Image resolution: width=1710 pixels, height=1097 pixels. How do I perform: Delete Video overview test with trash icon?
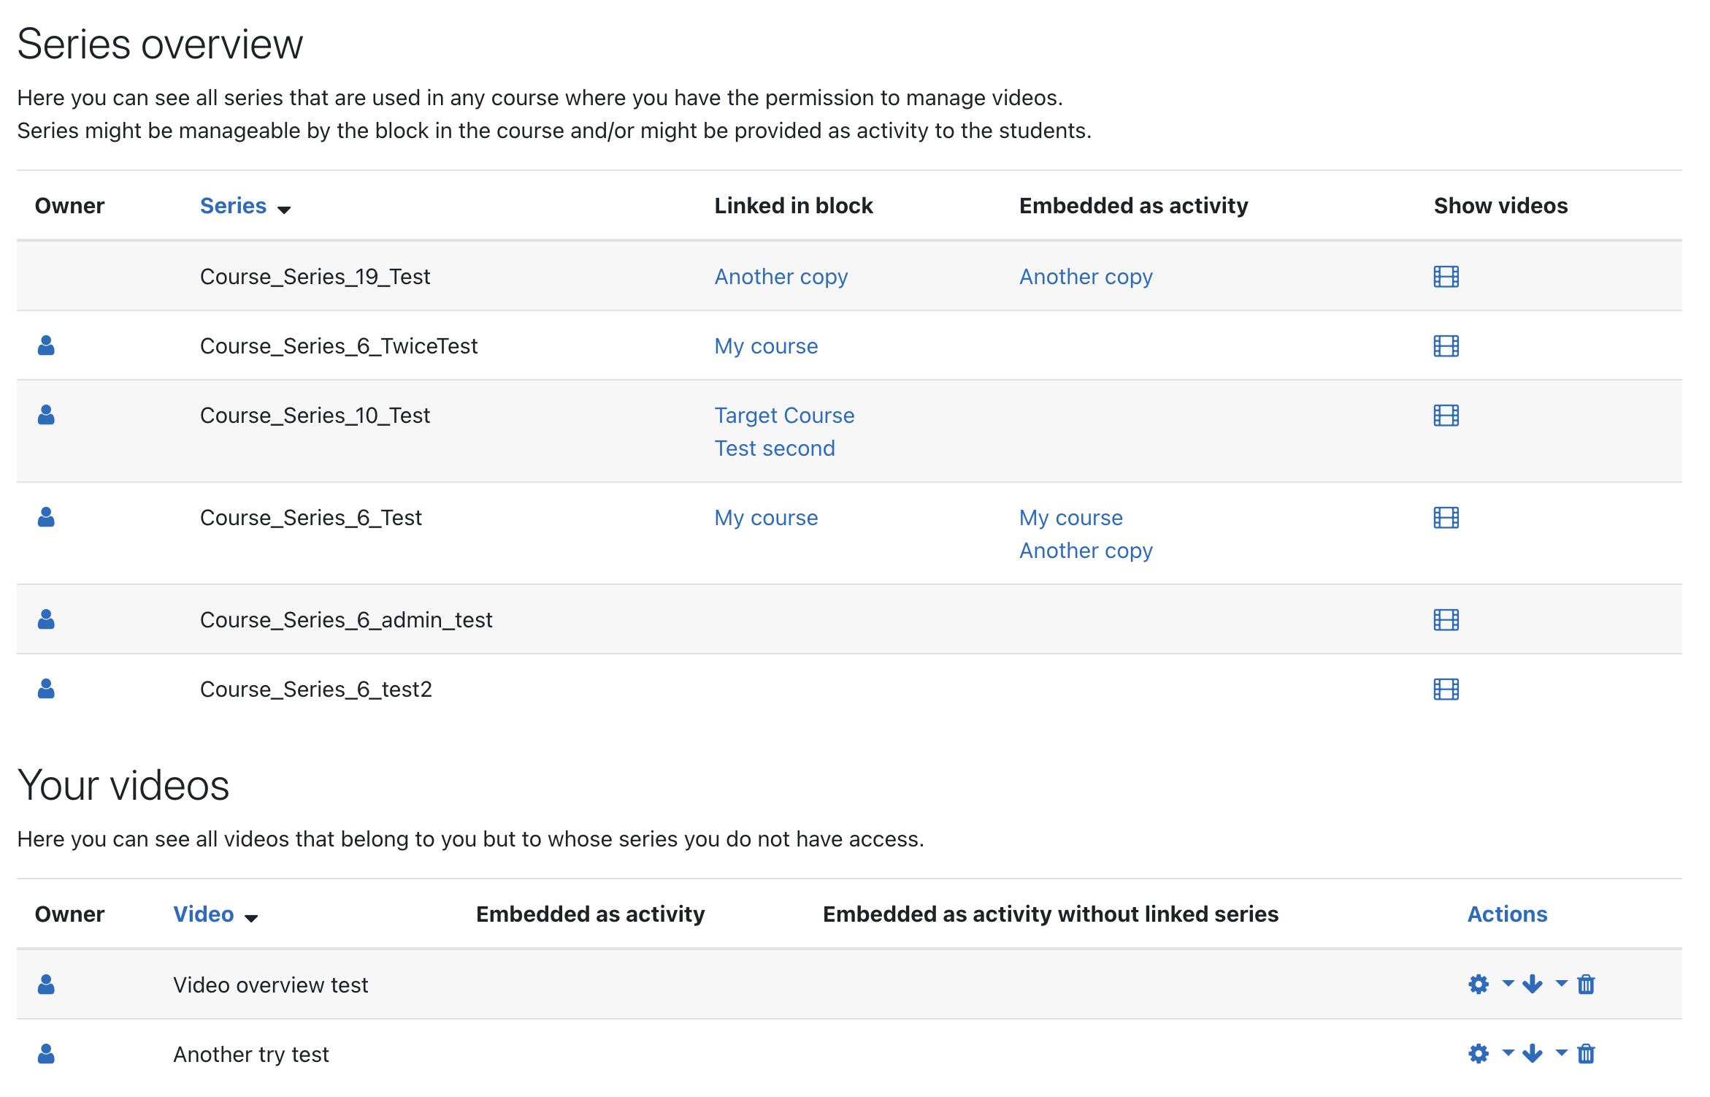[1586, 985]
